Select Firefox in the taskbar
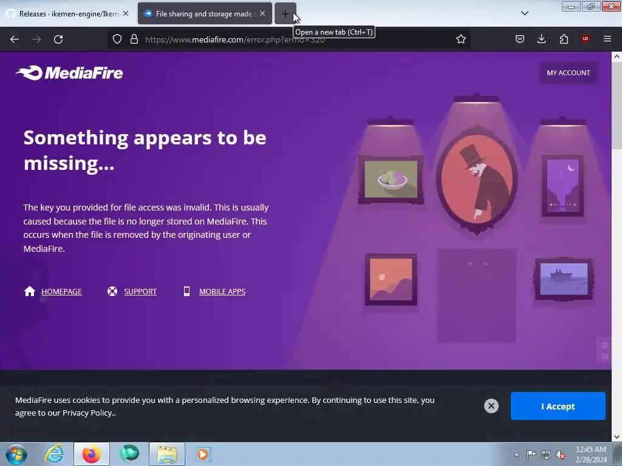622x466 pixels. 92,454
